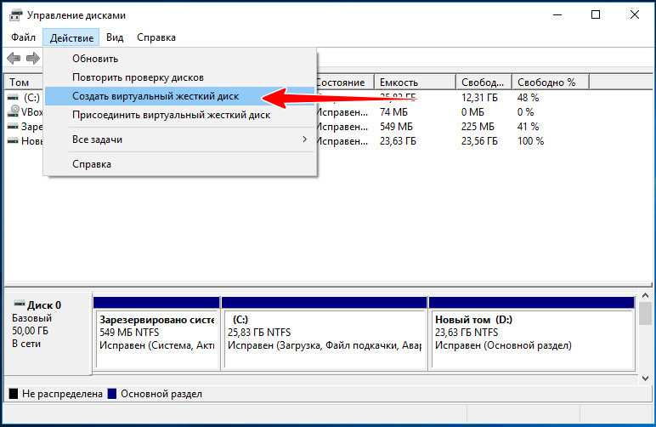Sort by the Состояние column header
The width and height of the screenshot is (656, 427).
(x=345, y=83)
